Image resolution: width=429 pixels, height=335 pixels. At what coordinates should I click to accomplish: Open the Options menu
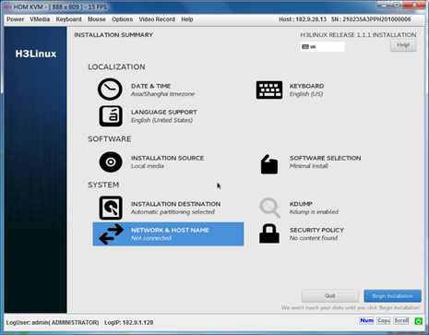coord(122,19)
